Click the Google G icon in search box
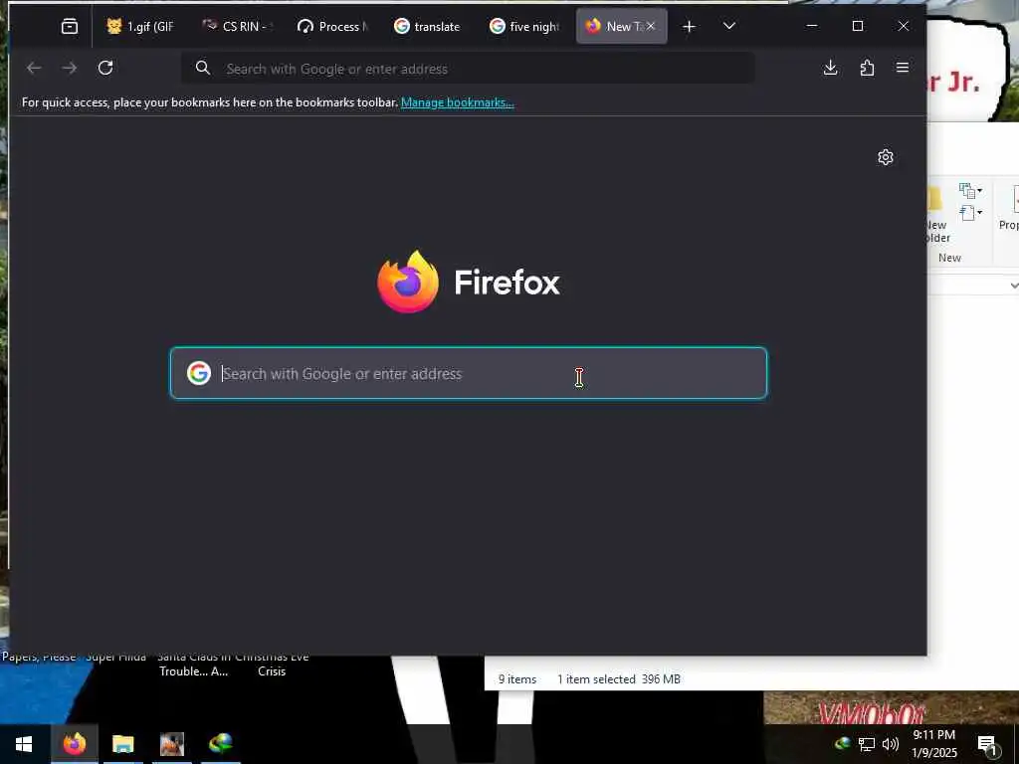The width and height of the screenshot is (1019, 764). point(199,373)
